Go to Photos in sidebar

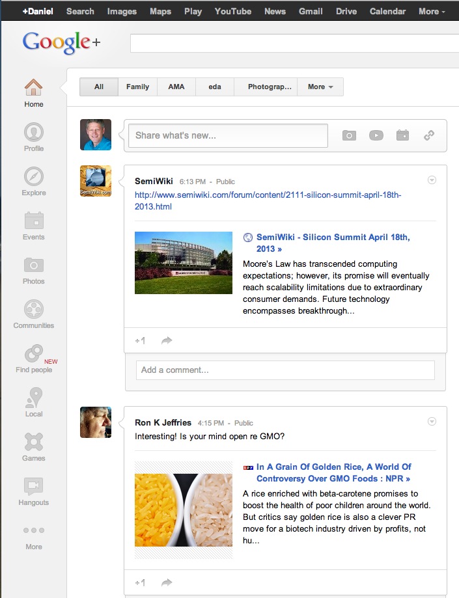(x=34, y=266)
